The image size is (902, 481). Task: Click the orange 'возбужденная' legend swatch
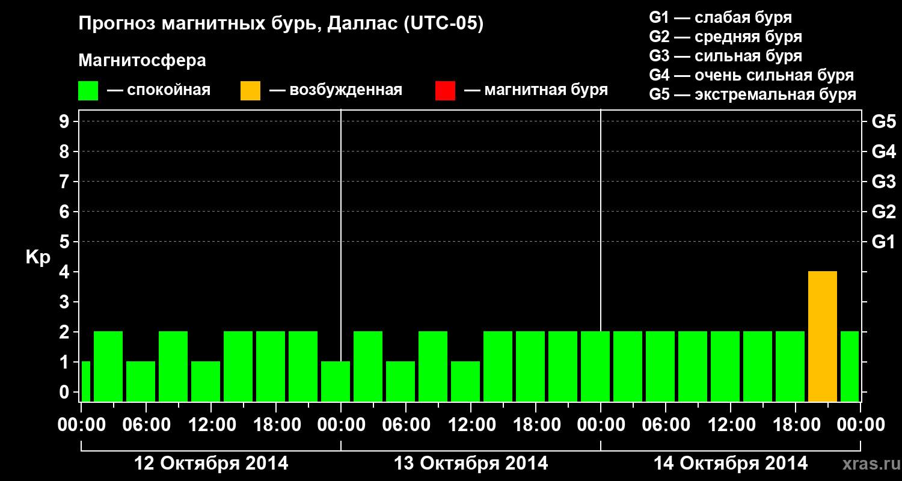(250, 91)
